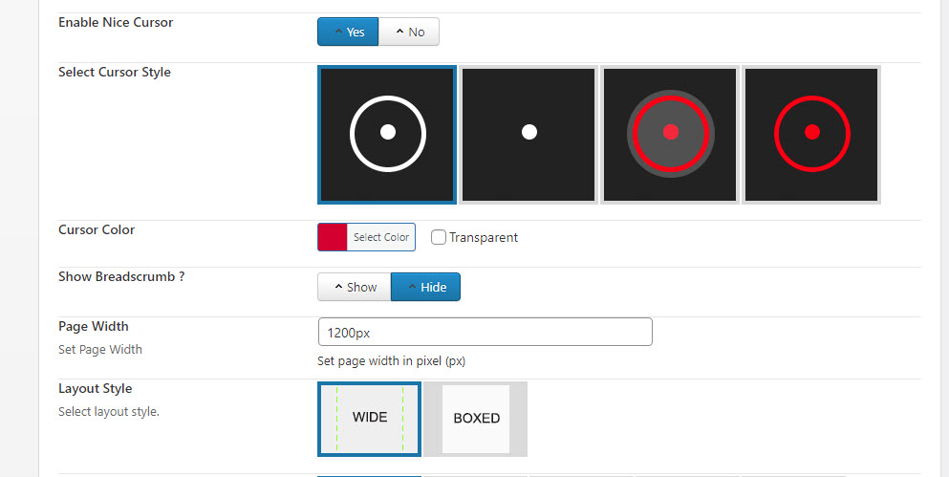Image resolution: width=949 pixels, height=477 pixels.
Task: Tick the Transparent checkbox
Action: [439, 237]
